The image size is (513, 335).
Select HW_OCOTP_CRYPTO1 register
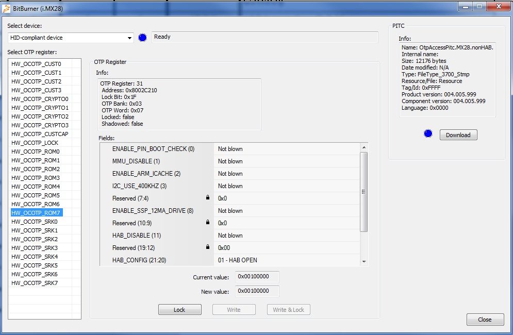click(x=40, y=108)
